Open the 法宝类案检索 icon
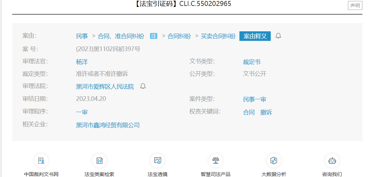This screenshot has width=371, height=177. click(x=99, y=161)
